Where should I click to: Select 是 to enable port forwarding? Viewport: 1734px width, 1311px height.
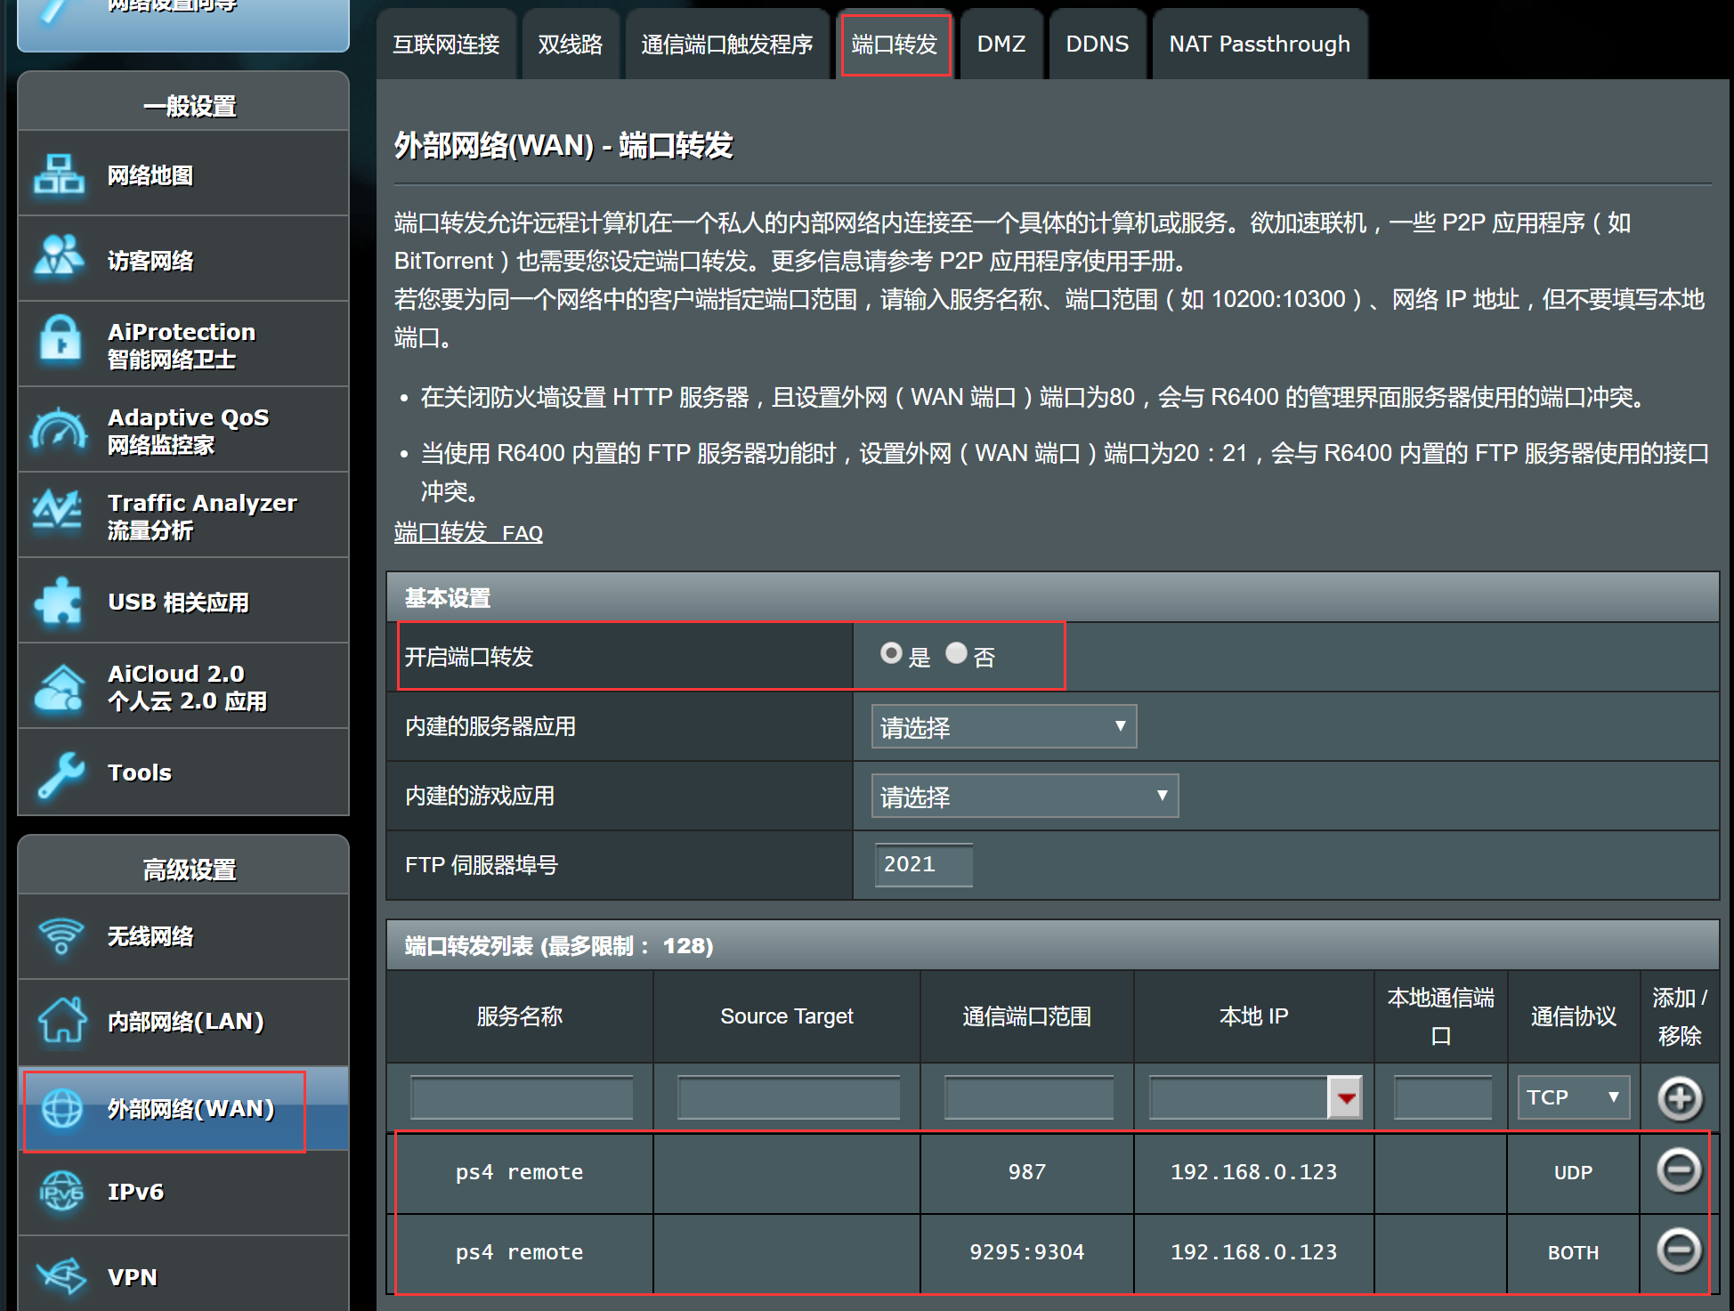(x=890, y=654)
